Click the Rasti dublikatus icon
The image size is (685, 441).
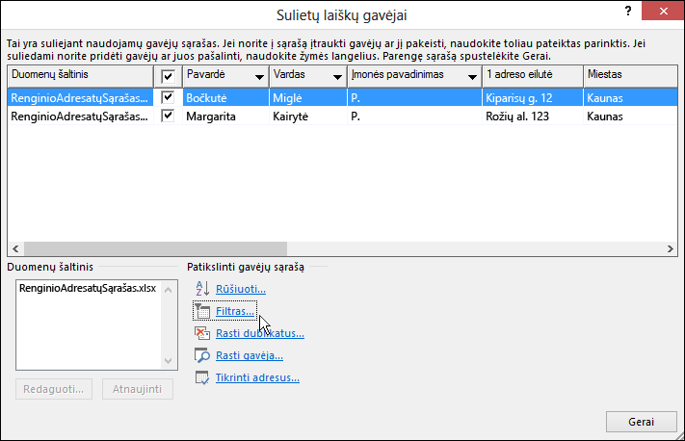point(202,333)
